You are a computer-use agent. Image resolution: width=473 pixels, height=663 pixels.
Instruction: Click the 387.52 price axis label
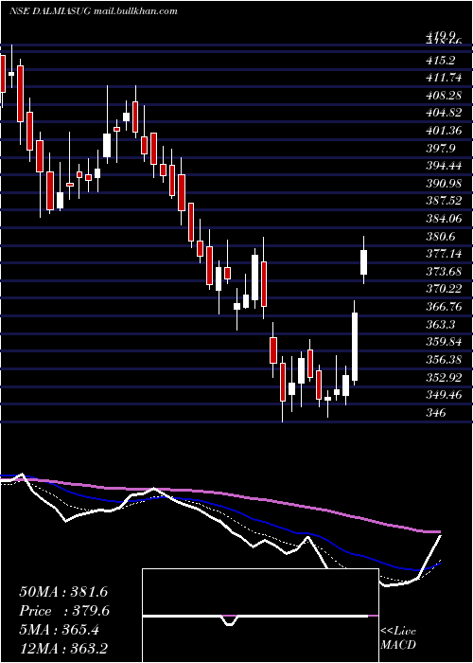[444, 201]
